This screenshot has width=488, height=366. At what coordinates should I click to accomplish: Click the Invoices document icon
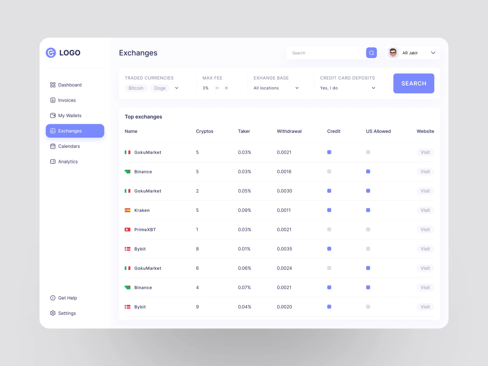click(x=53, y=100)
